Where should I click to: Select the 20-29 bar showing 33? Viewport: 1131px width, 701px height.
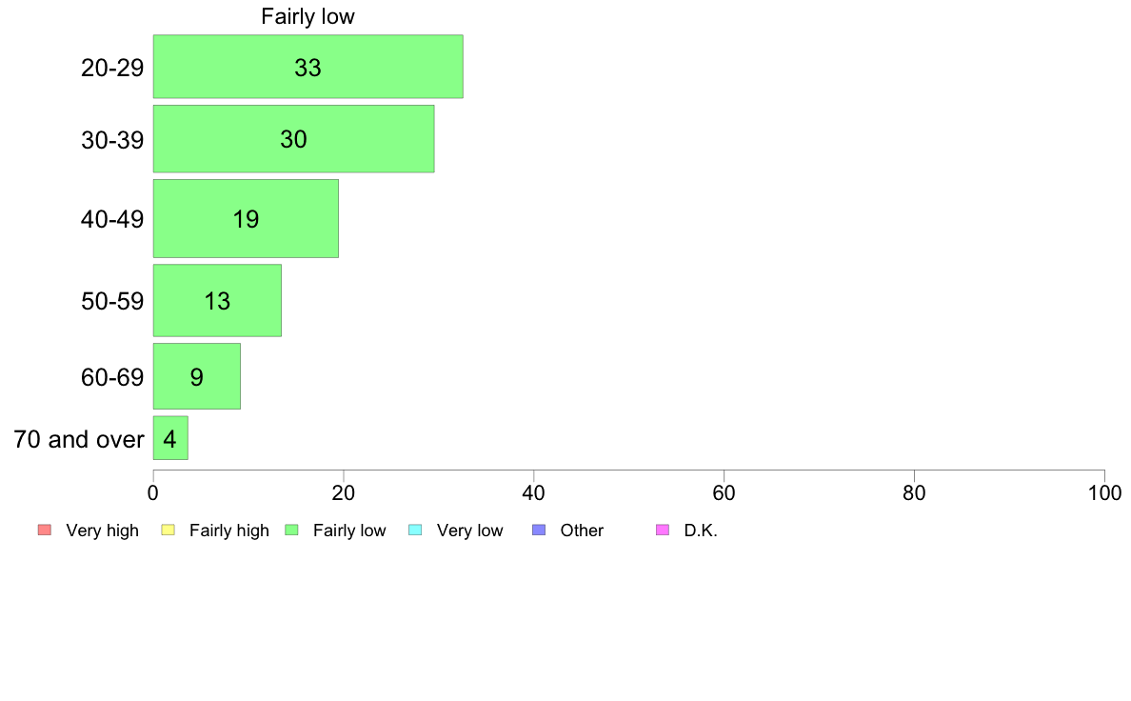coord(308,67)
